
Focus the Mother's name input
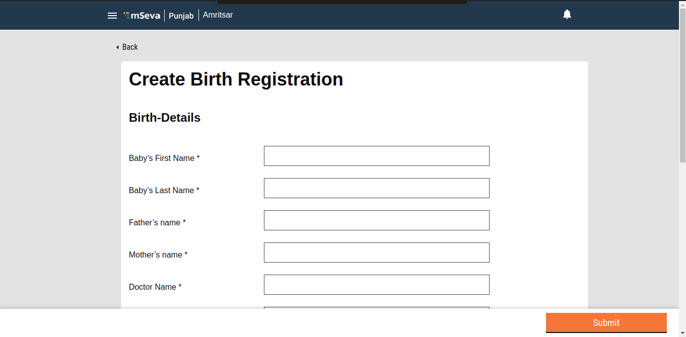coord(376,252)
